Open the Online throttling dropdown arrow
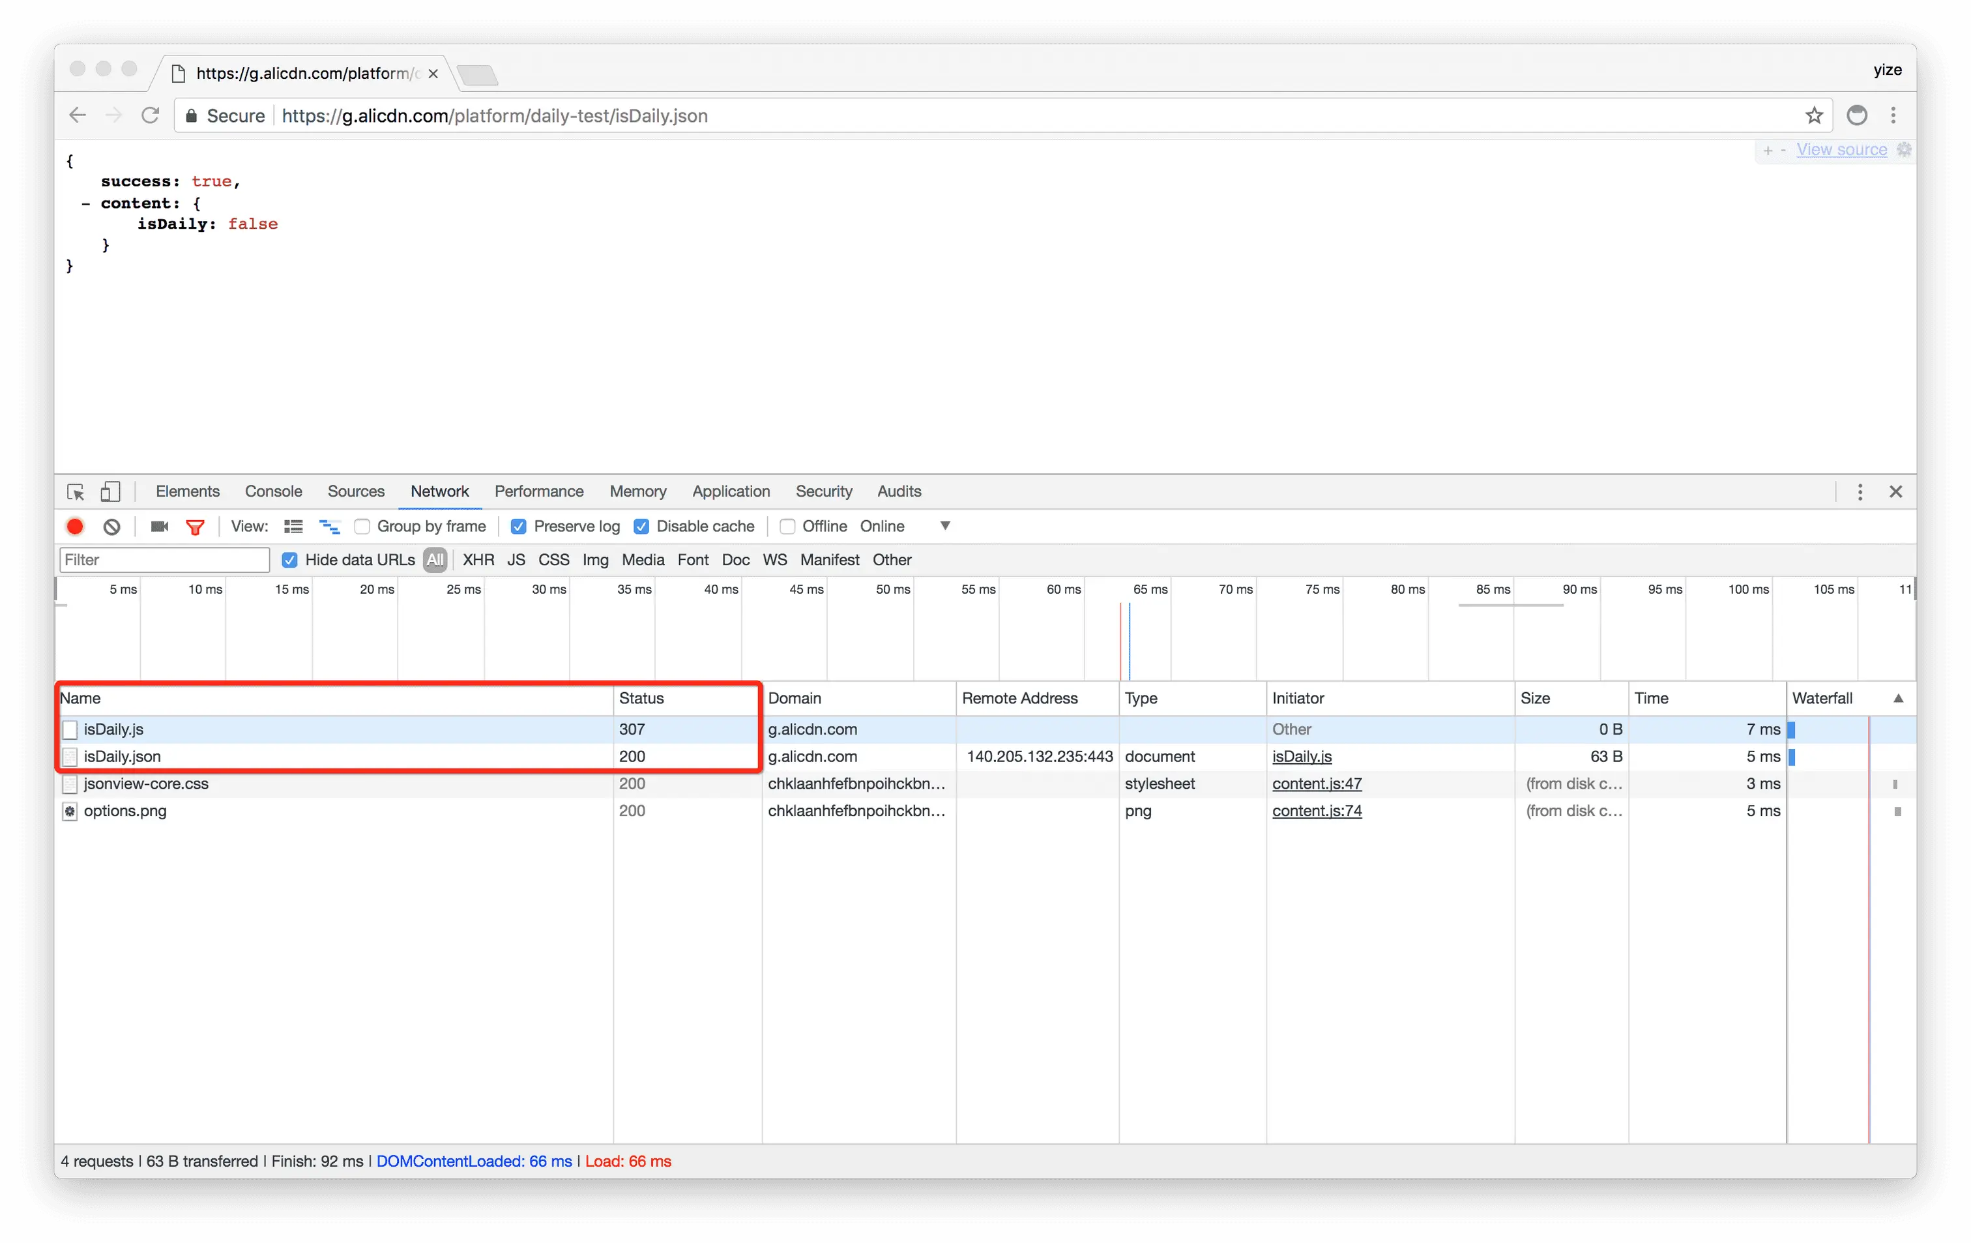Viewport: 1971px width, 1243px height. [944, 526]
